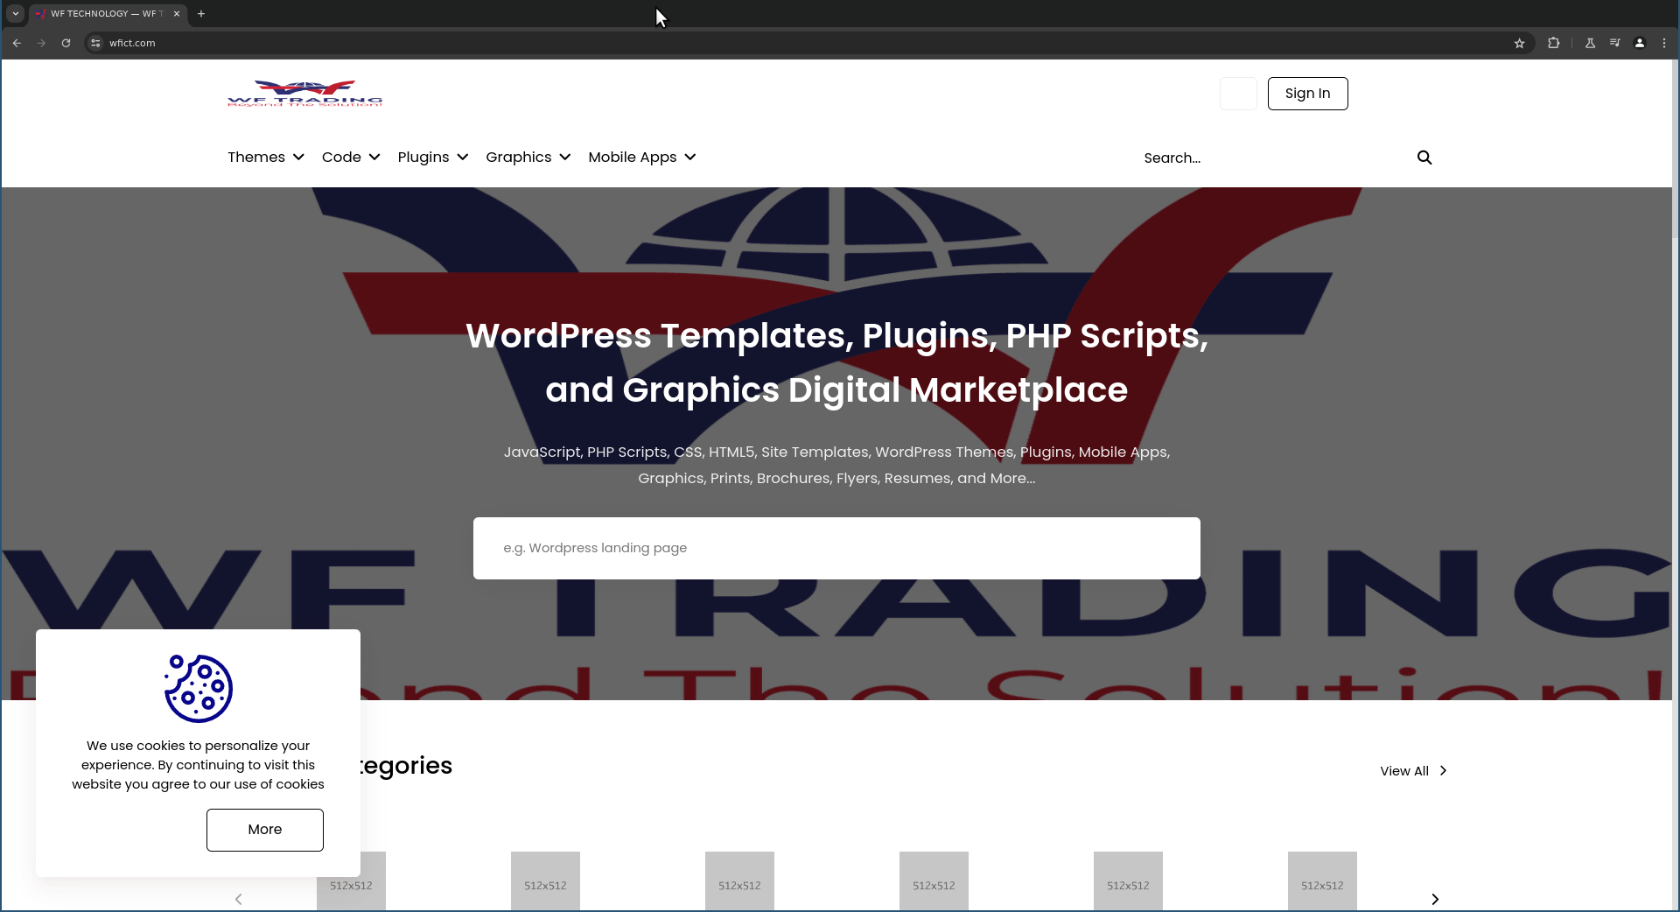1680x912 pixels.
Task: Select the WF TECHNOLOGY browser tab
Action: coord(107,14)
